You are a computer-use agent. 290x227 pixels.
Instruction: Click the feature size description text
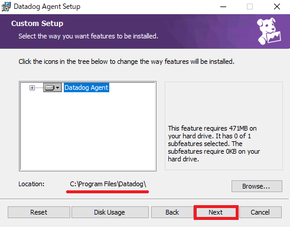click(214, 144)
